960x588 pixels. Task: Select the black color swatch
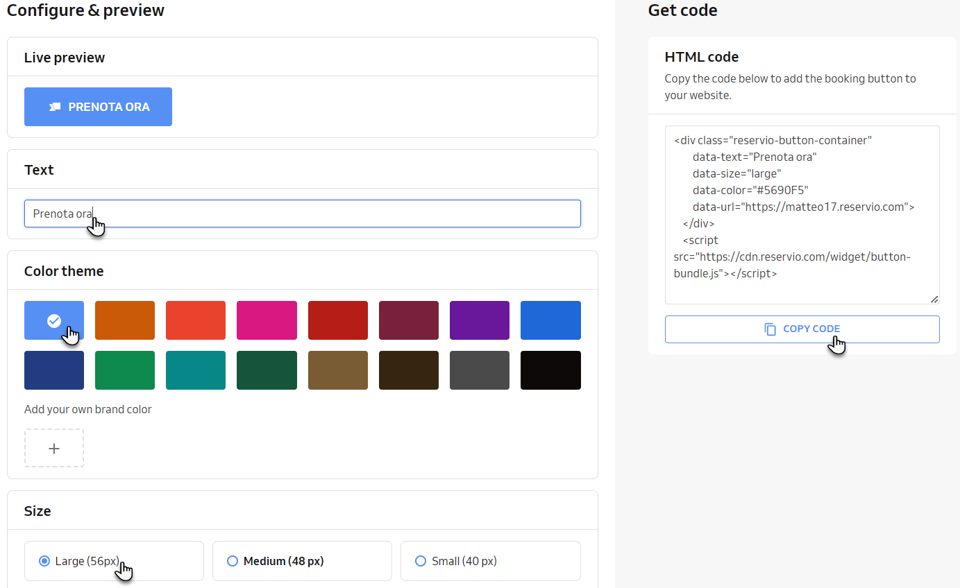point(550,370)
